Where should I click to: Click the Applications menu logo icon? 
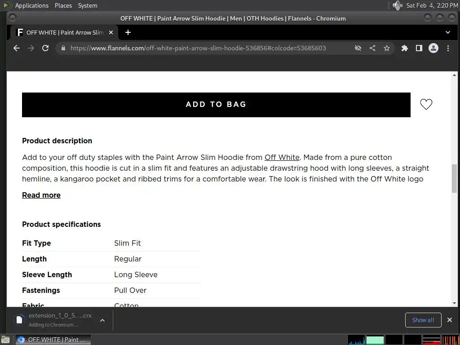pyautogui.click(x=7, y=5)
